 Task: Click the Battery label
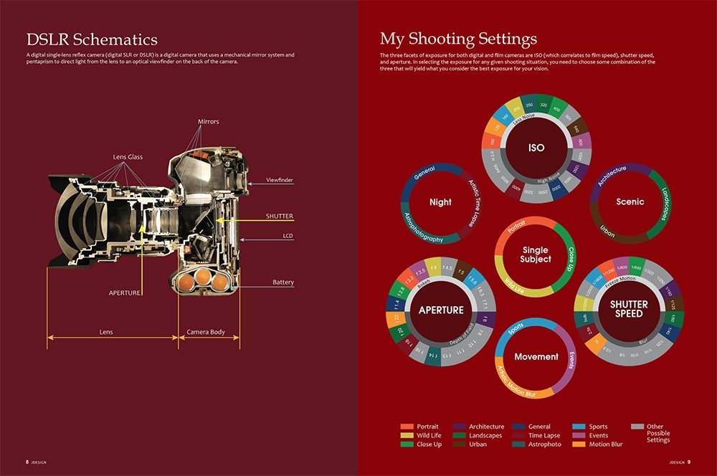(282, 282)
